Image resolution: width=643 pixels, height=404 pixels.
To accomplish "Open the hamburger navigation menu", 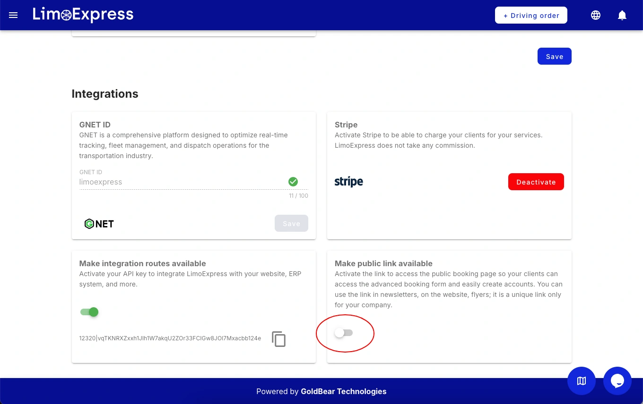I will click(13, 15).
